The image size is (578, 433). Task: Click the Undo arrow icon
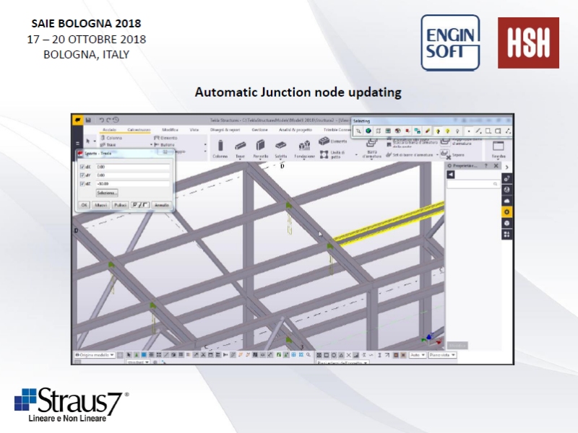pyautogui.click(x=101, y=120)
